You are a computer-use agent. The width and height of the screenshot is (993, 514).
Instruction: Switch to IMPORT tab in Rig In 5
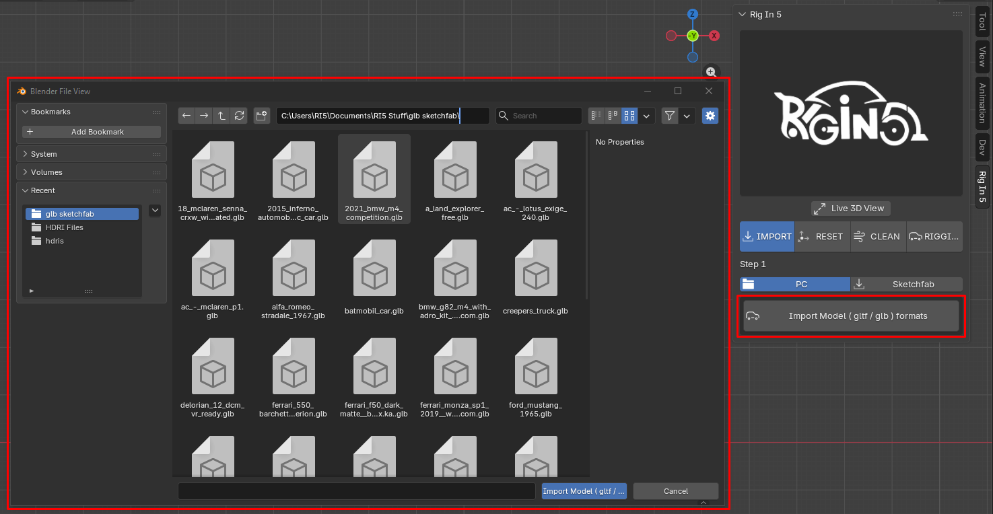[767, 237]
